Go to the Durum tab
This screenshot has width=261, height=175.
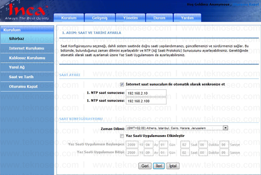159,18
